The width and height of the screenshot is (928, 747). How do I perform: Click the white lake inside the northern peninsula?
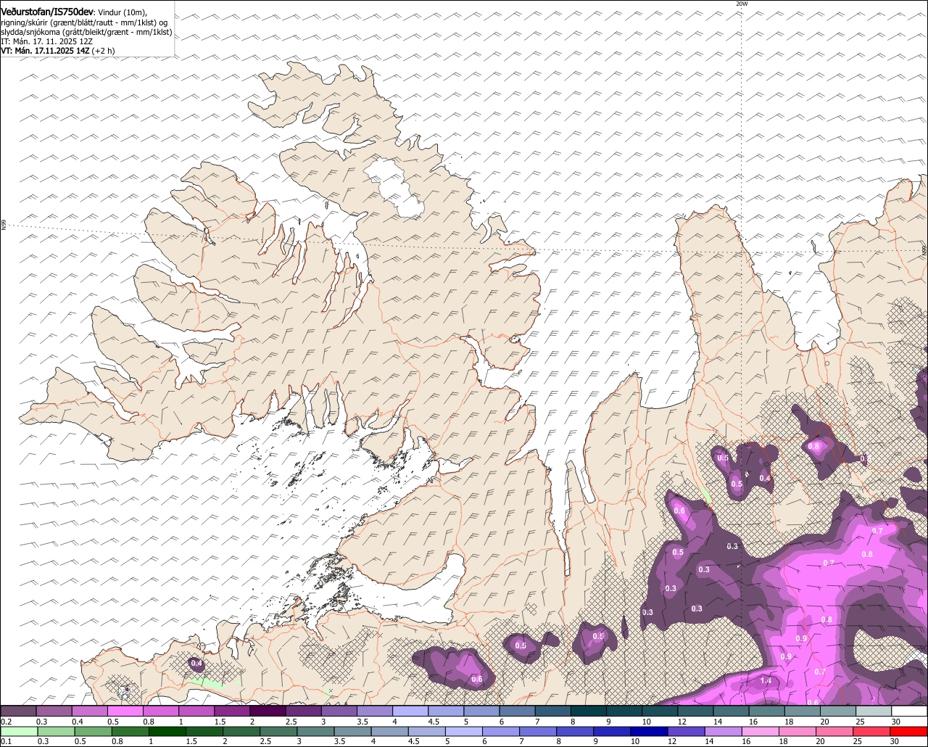coord(394,187)
